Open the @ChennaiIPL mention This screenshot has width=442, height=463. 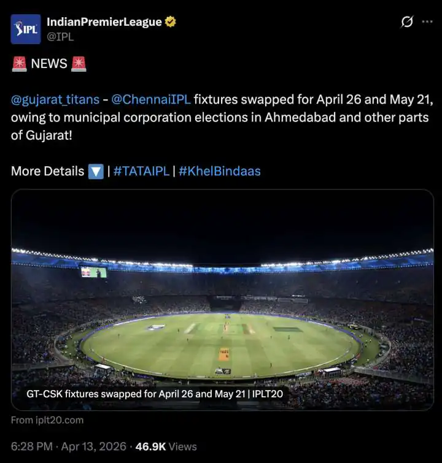click(151, 99)
